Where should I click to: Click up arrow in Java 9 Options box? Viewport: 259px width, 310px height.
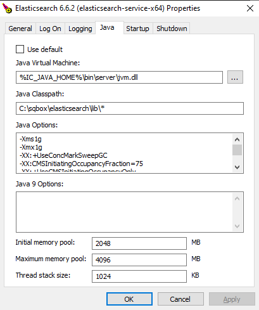coord(237,198)
